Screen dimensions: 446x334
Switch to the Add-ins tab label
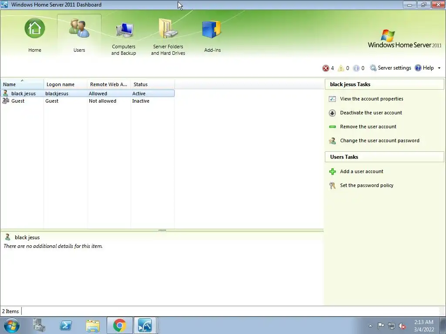coord(213,50)
